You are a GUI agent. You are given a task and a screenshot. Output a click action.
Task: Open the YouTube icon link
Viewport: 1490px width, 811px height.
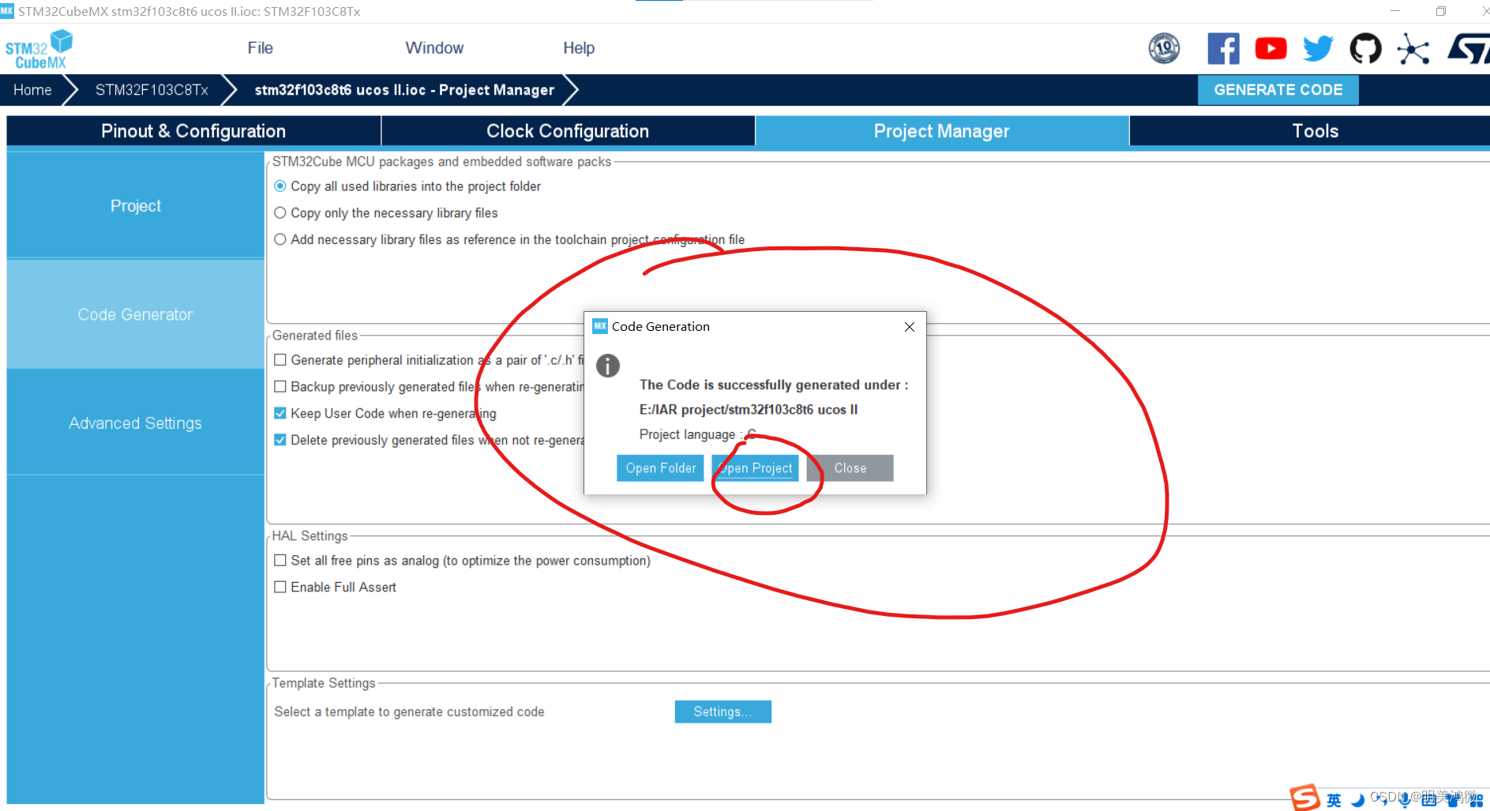1270,49
